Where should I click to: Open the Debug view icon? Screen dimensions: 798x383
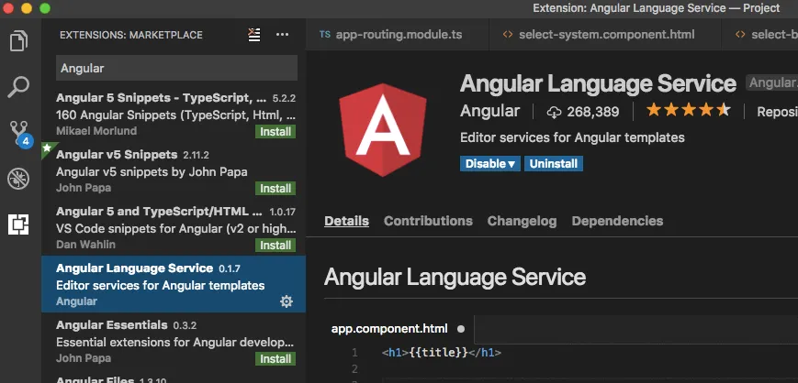coord(19,179)
